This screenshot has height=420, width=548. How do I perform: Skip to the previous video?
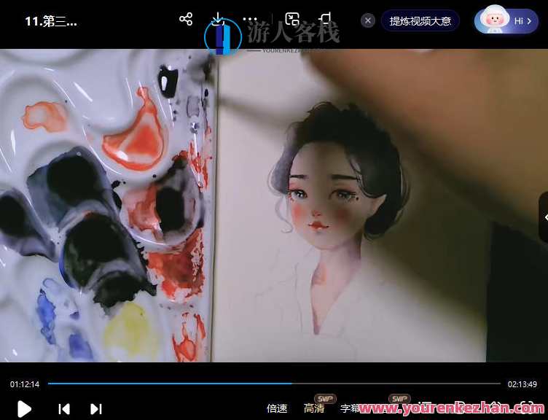(64, 408)
